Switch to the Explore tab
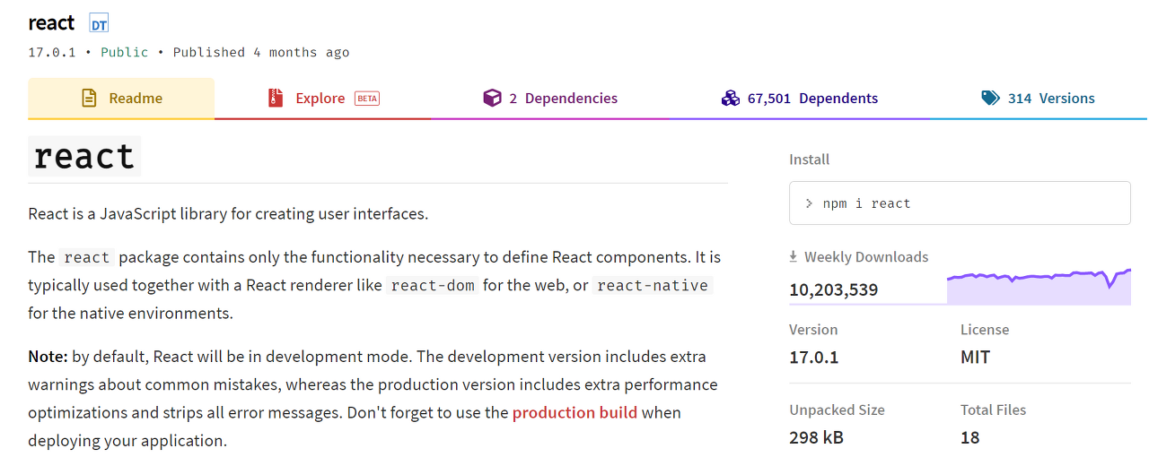The width and height of the screenshot is (1149, 457). [x=322, y=99]
